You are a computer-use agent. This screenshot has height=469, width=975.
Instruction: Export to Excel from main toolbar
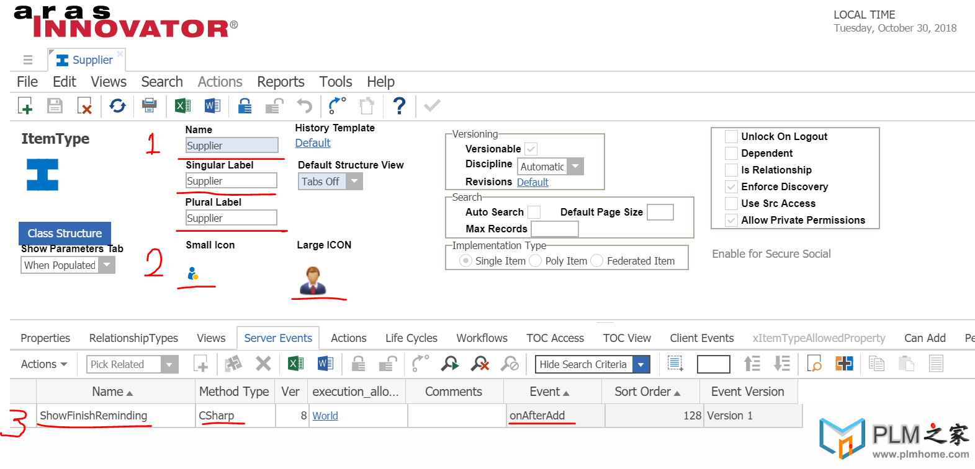(x=182, y=106)
